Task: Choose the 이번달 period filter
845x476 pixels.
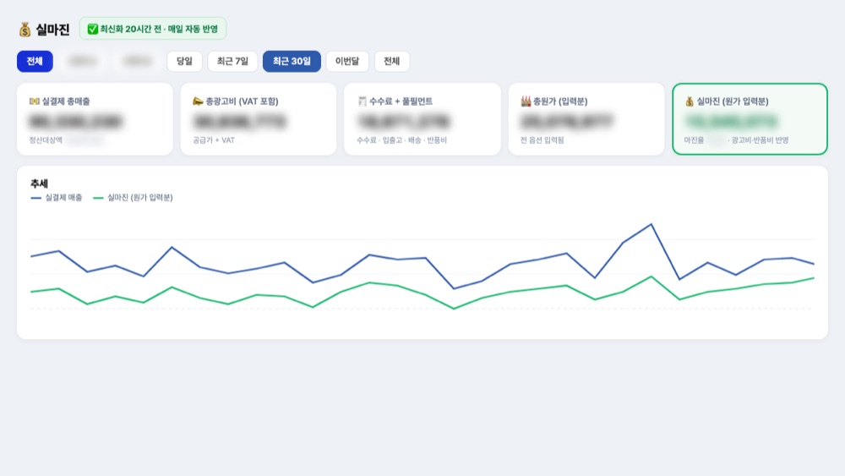Action: tap(347, 61)
